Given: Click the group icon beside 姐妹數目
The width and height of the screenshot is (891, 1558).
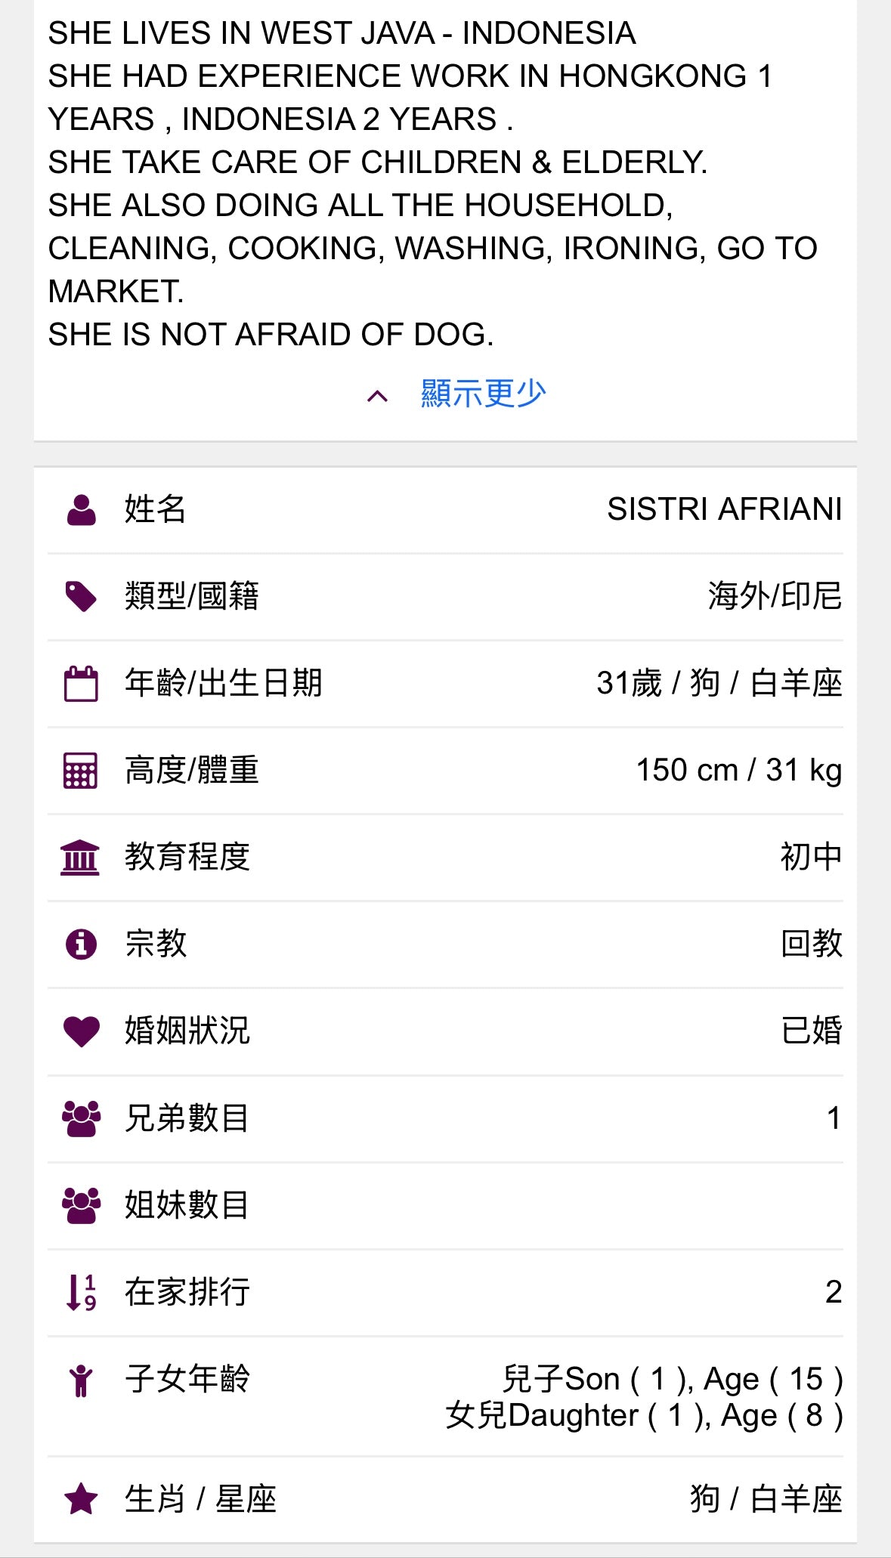Looking at the screenshot, I should coord(81,1205).
